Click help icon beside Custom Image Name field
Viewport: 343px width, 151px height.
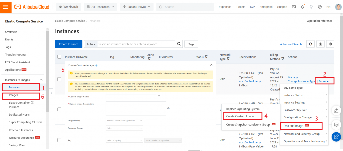coord(159,96)
